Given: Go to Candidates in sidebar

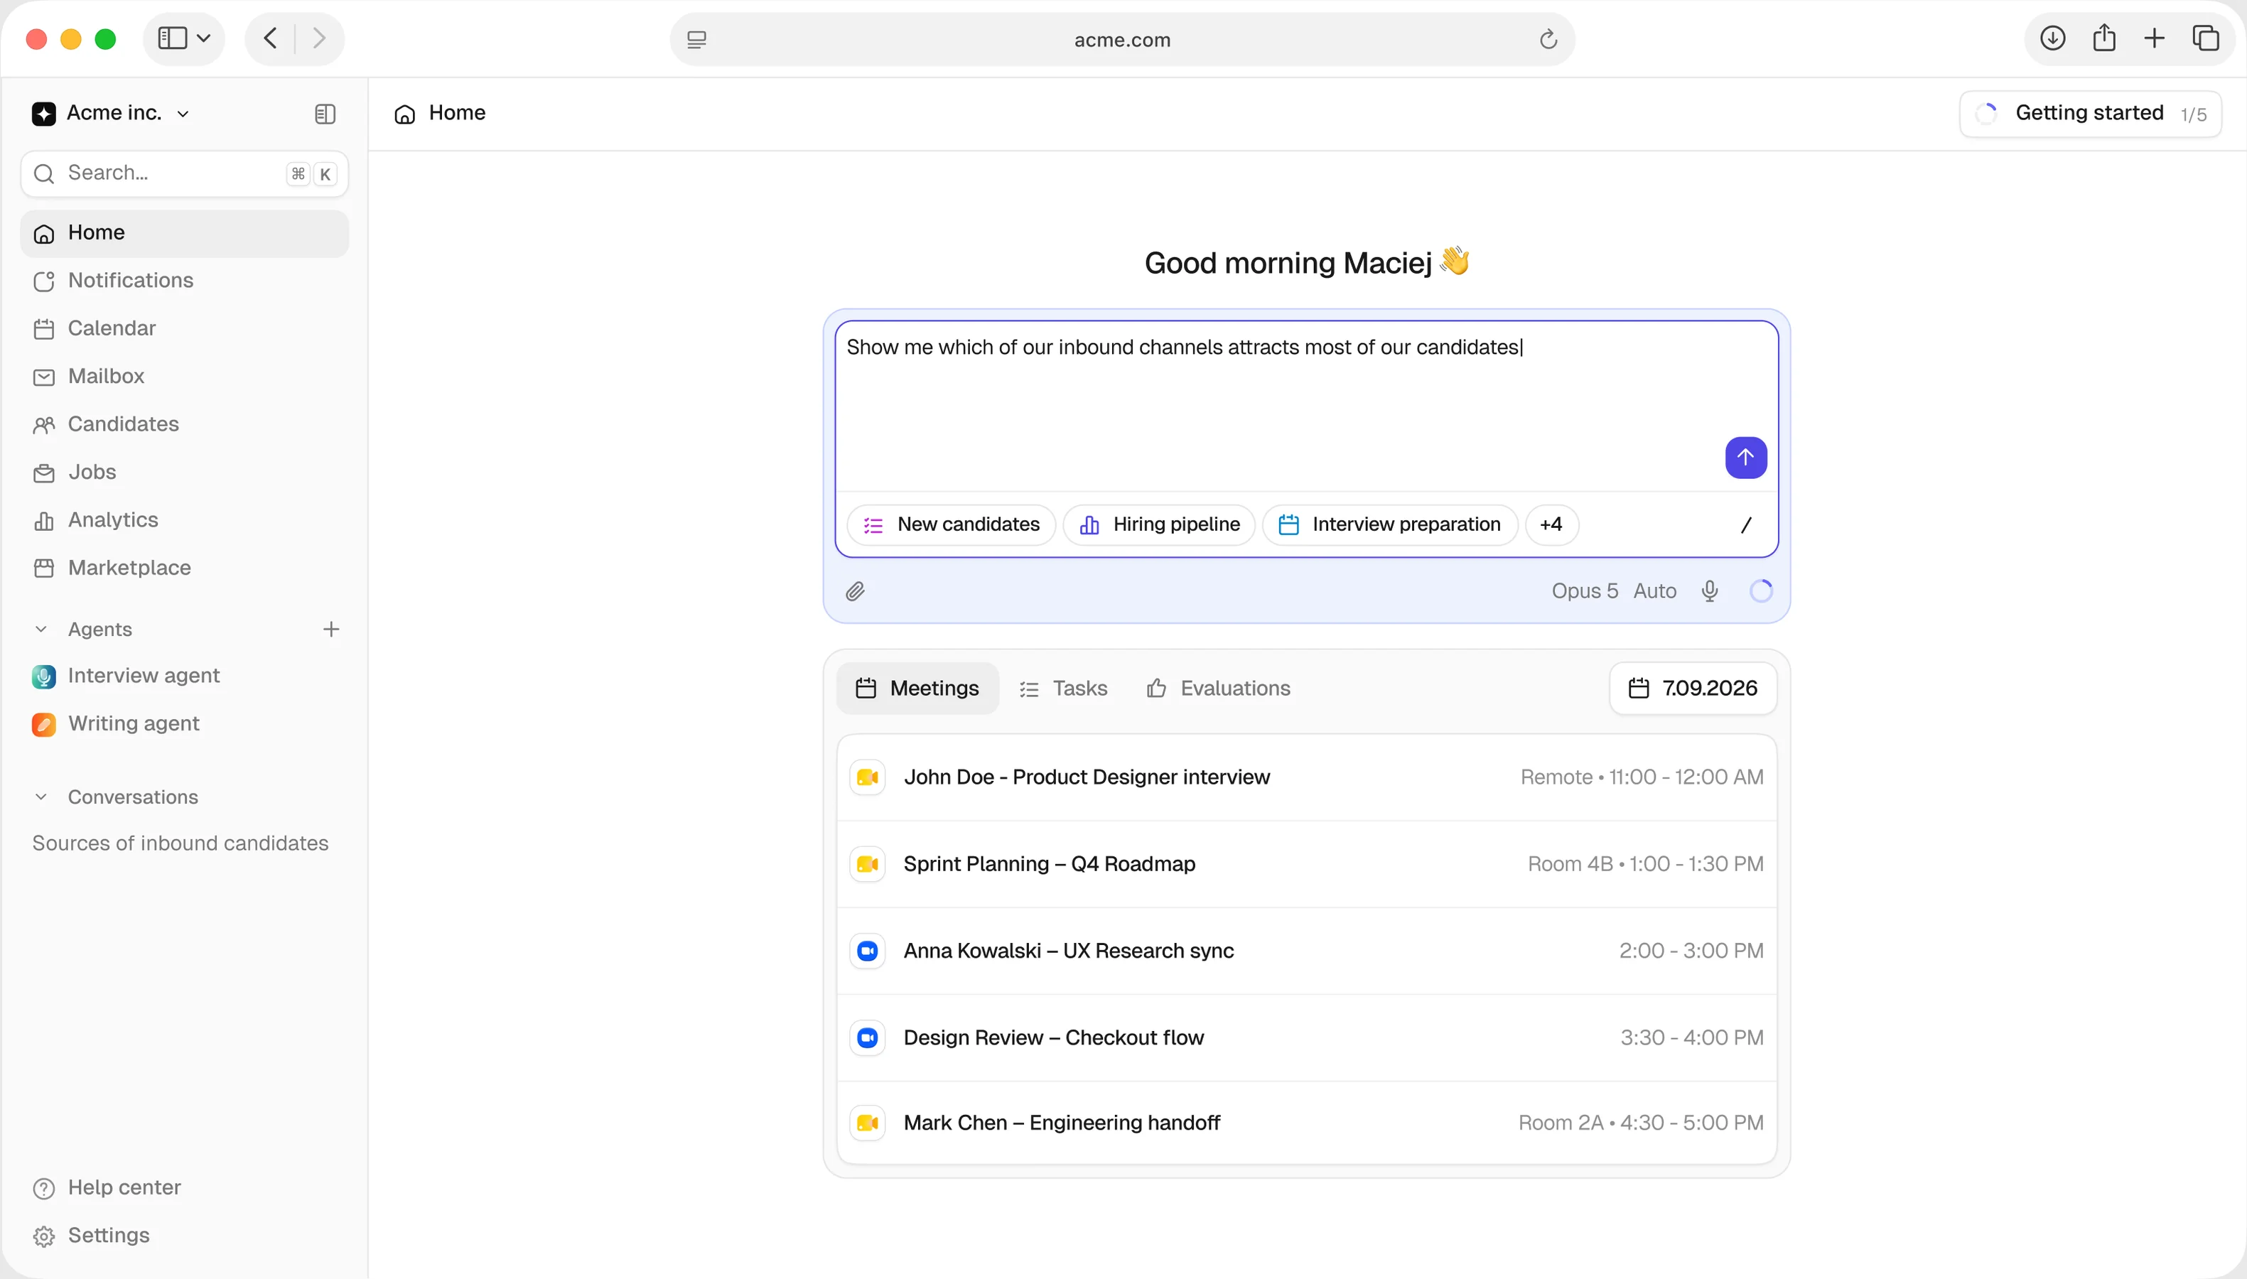Looking at the screenshot, I should [x=185, y=424].
